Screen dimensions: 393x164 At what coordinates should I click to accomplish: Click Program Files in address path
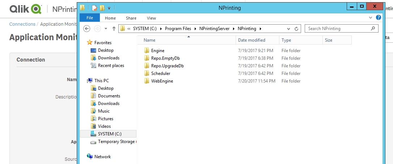(178, 29)
